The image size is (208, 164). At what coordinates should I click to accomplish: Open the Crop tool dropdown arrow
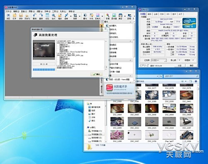tap(79, 16)
